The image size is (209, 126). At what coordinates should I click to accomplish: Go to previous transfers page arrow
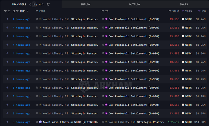click(x=30, y=4)
